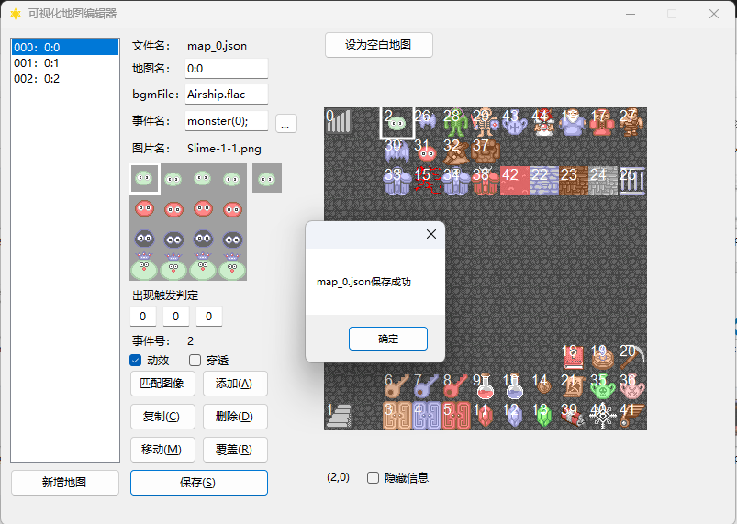Select bat tile numbered 26
Screen dimensions: 737x524
coord(426,122)
